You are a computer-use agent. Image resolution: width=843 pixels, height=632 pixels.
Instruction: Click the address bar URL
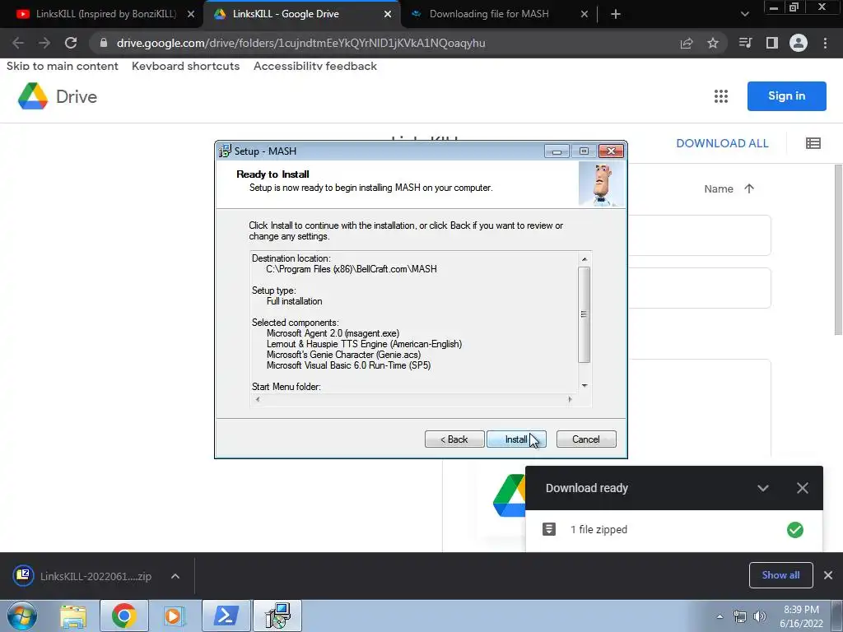[301, 43]
